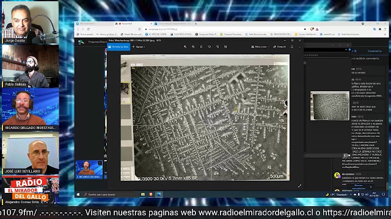Switch to the Comentarios tab
This screenshot has width=391, height=219.
375,51
